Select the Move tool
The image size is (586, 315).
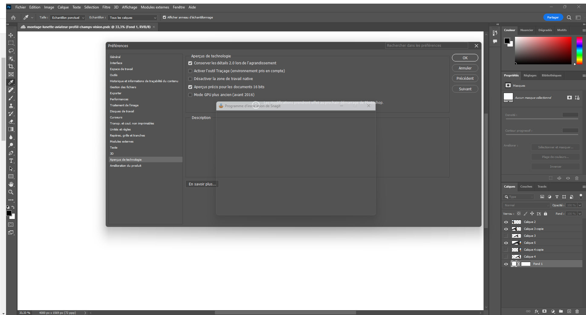point(11,35)
